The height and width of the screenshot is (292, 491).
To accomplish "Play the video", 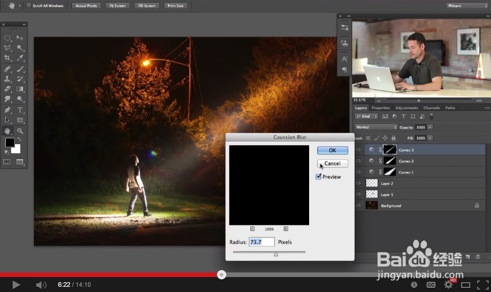I will [x=16, y=285].
